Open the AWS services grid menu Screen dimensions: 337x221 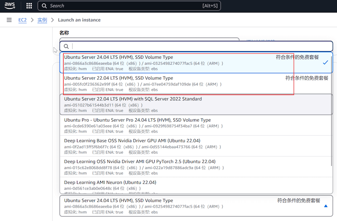pos(29,6)
